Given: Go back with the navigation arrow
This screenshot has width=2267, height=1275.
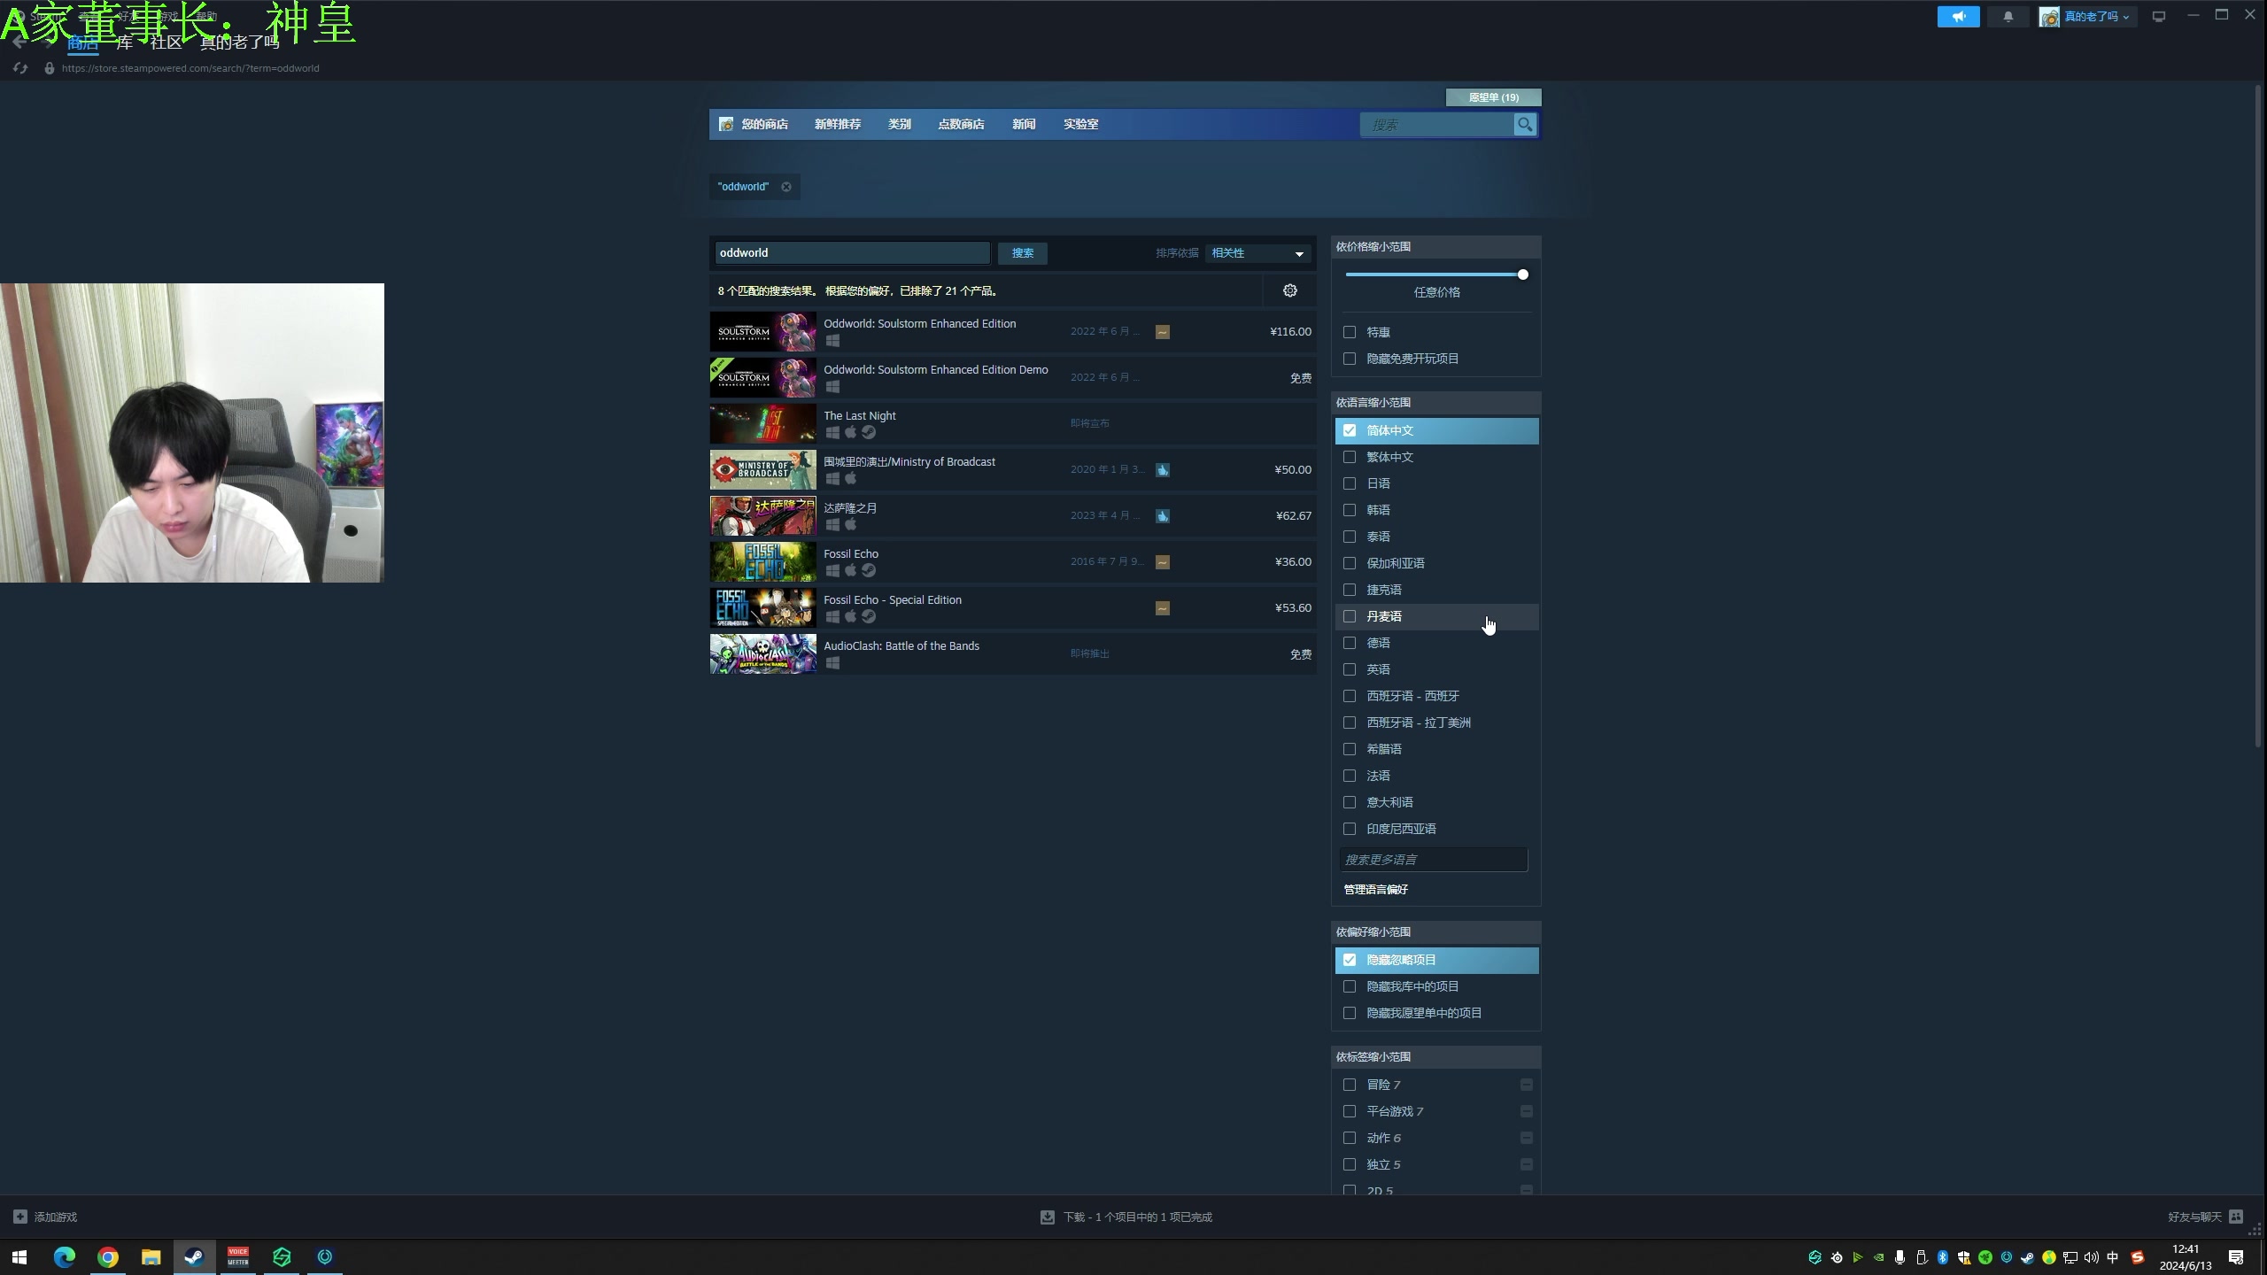Looking at the screenshot, I should pos(19,42).
